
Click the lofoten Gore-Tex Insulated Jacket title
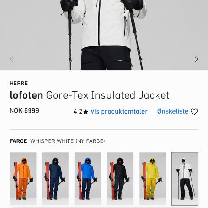pyautogui.click(x=89, y=95)
